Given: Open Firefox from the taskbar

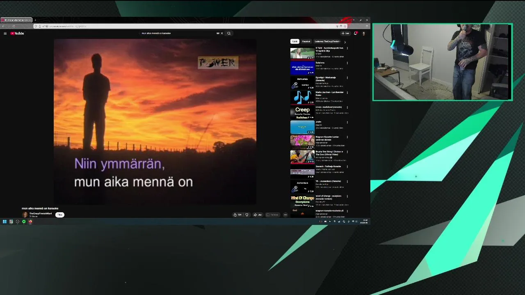Looking at the screenshot, I should (x=30, y=222).
